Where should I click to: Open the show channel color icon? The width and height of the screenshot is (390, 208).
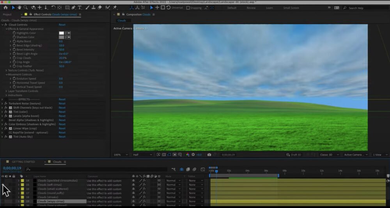(x=188, y=155)
